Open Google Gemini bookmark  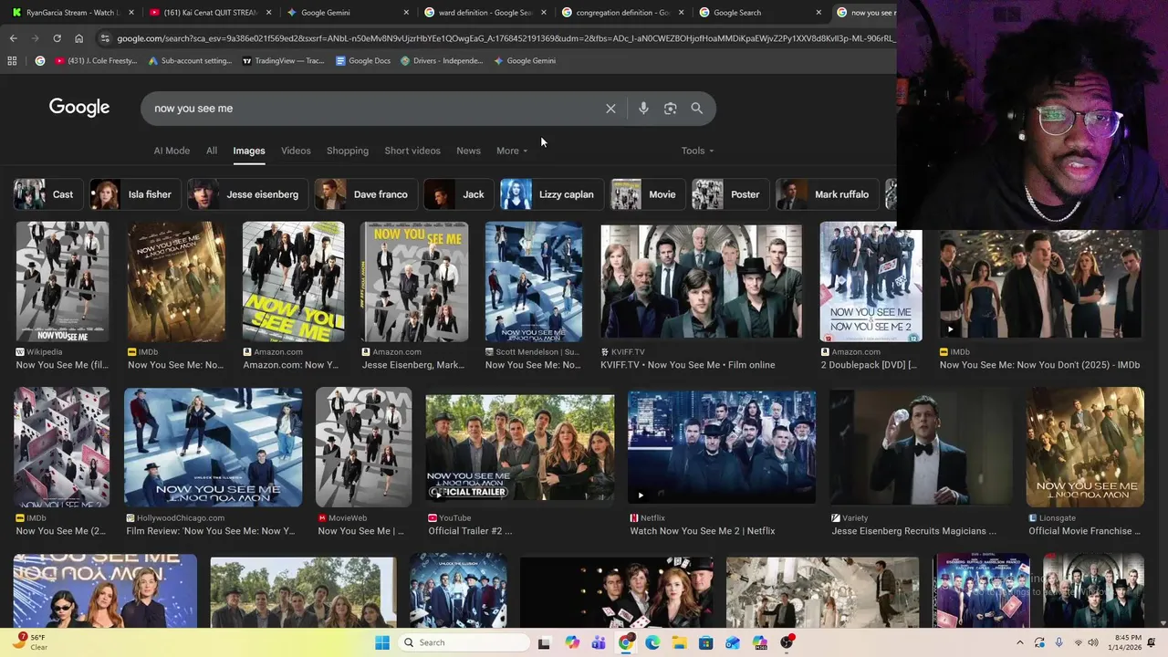(525, 61)
